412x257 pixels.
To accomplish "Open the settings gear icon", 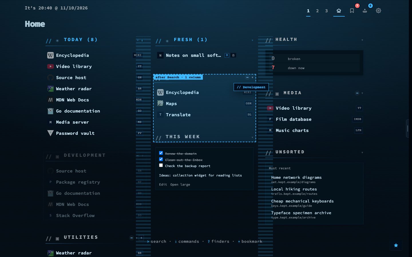I will click(x=379, y=11).
